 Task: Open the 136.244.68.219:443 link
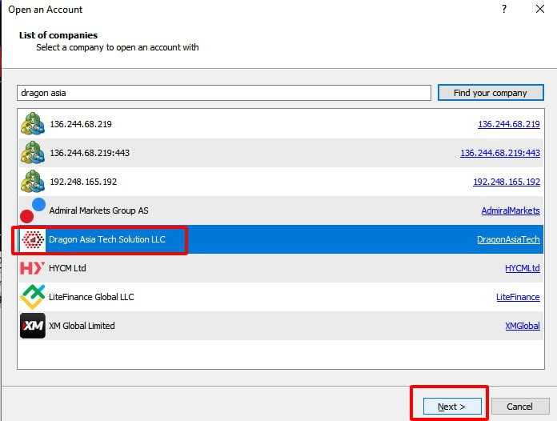tap(500, 153)
